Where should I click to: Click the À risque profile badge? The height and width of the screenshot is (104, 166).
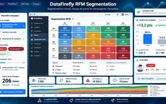point(151,66)
